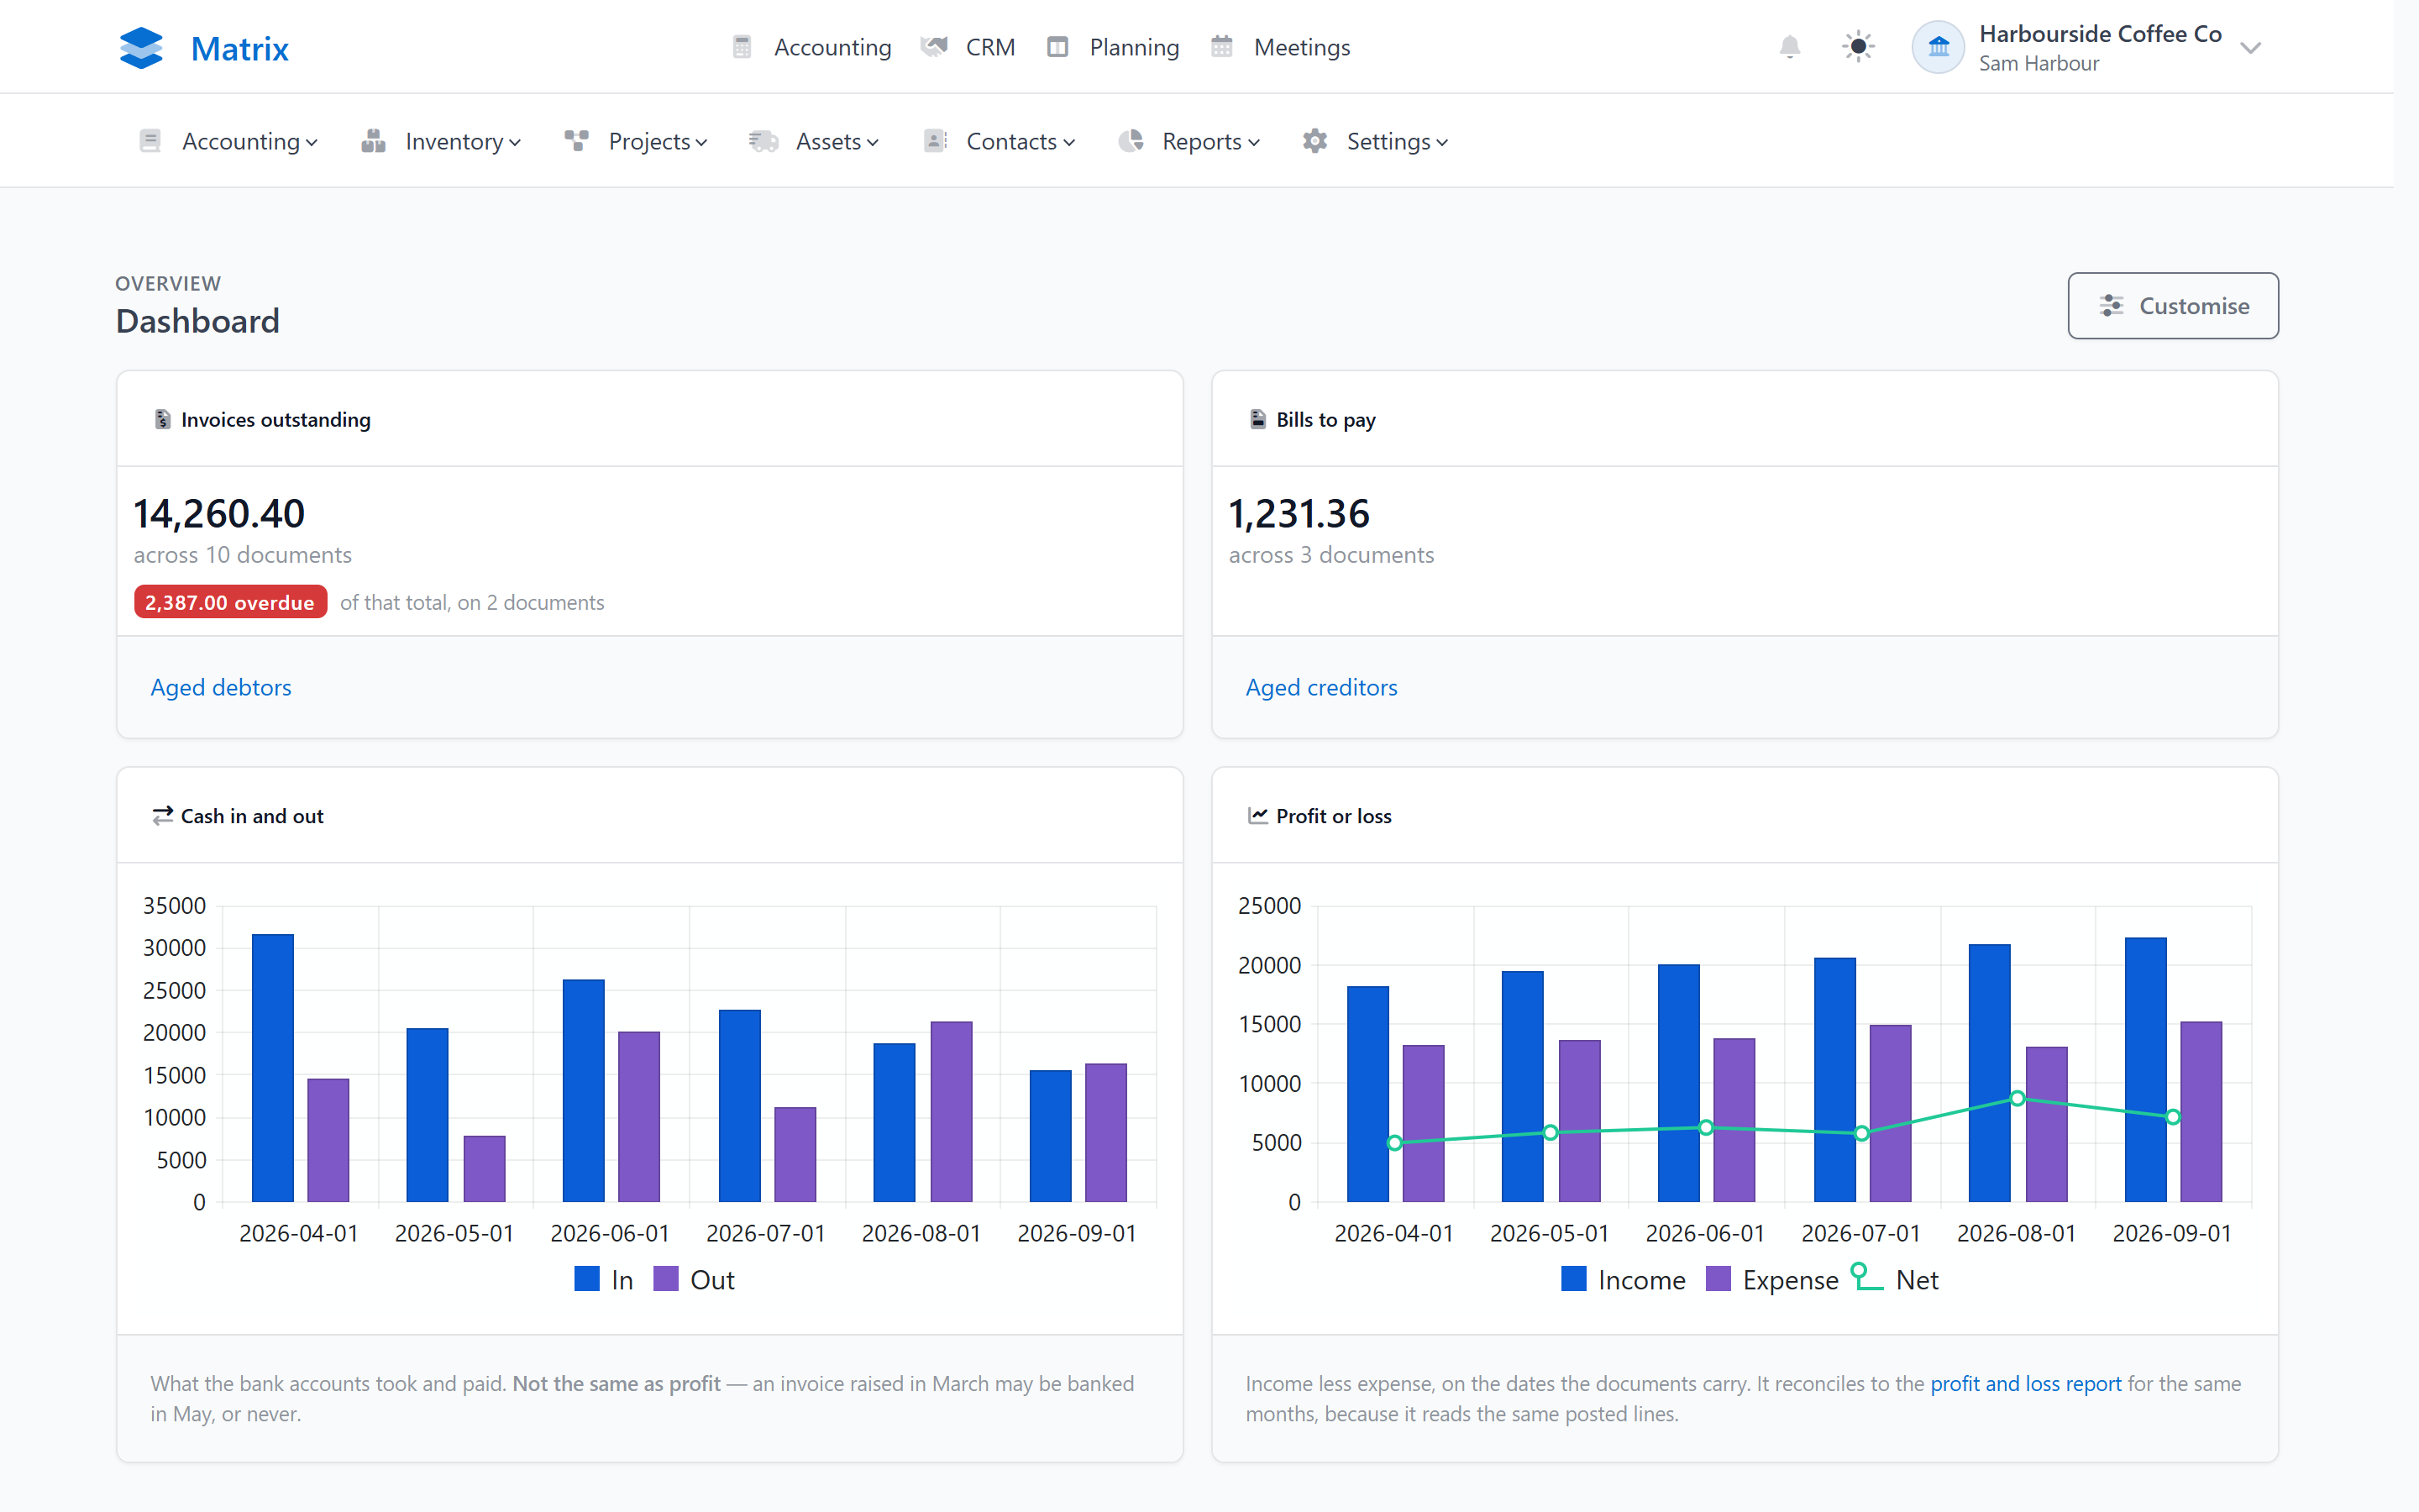Toggle the Expense series in profit chart legend
This screenshot has height=1512, width=2419.
[1772, 1280]
